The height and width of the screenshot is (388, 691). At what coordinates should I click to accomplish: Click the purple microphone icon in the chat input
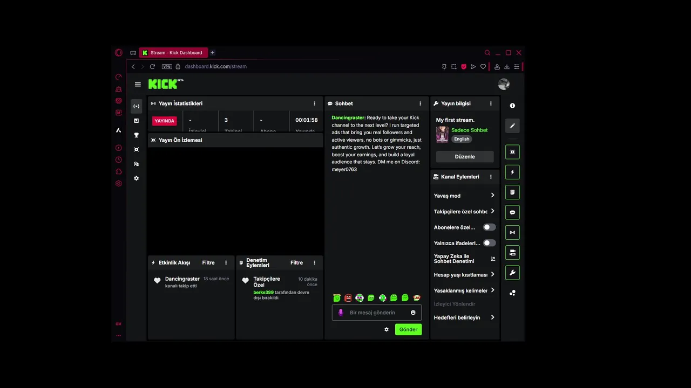coord(341,313)
